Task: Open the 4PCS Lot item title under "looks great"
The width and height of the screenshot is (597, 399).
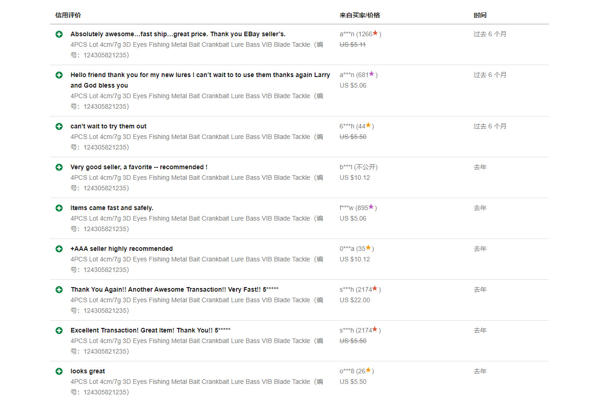Action: click(x=197, y=387)
